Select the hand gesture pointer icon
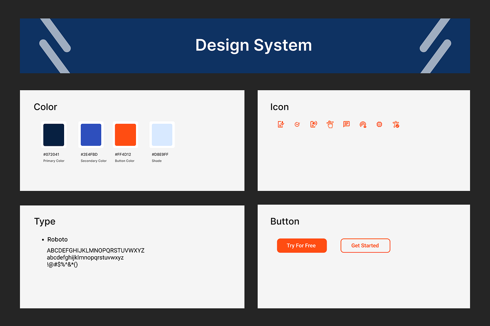 coord(330,124)
